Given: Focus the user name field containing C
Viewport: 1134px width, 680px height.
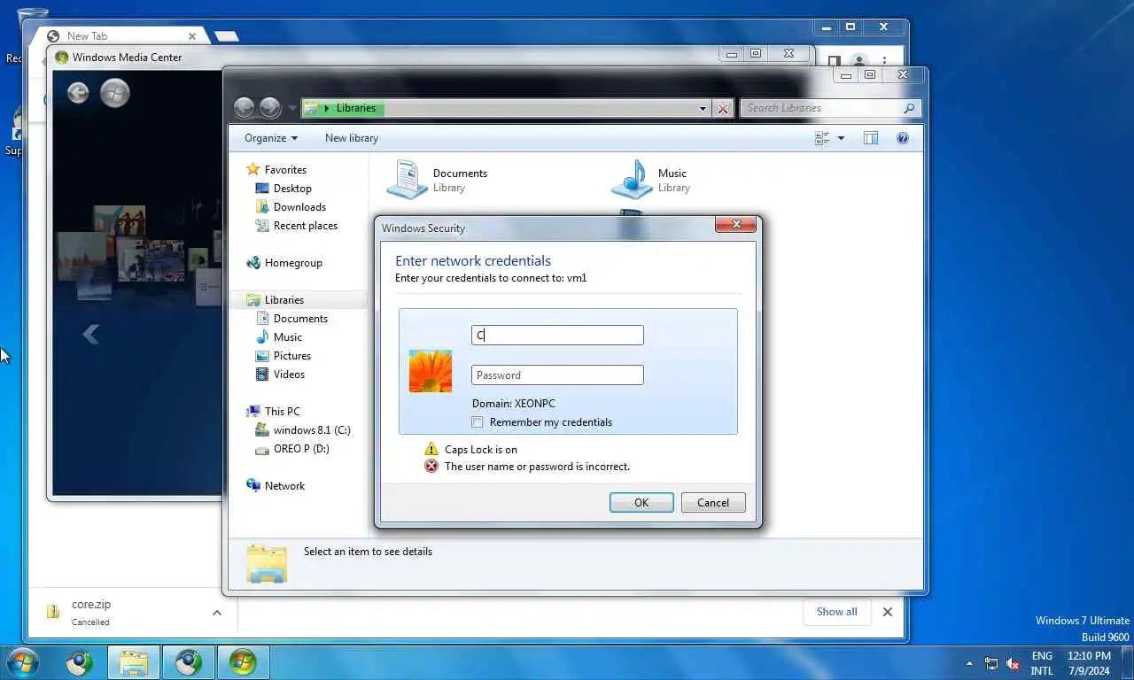Looking at the screenshot, I should [557, 335].
